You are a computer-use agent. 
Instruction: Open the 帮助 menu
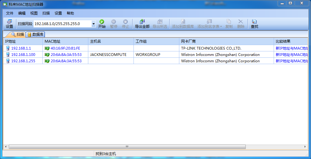click(70, 13)
